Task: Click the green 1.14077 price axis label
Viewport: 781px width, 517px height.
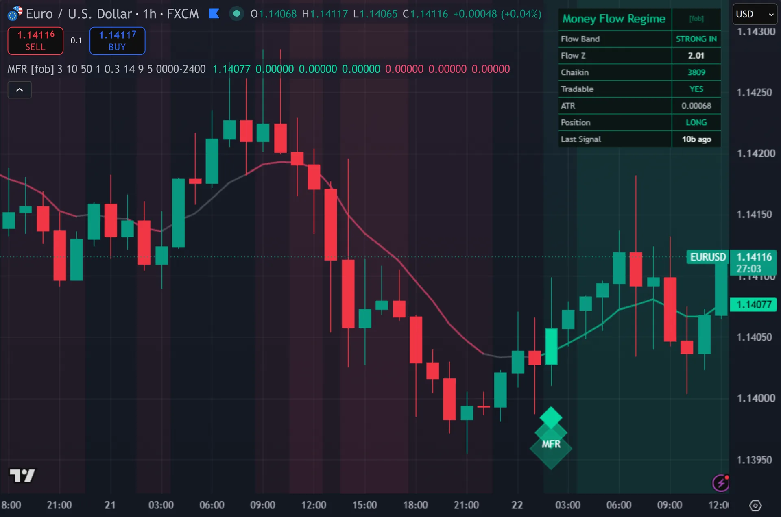Action: (x=754, y=304)
